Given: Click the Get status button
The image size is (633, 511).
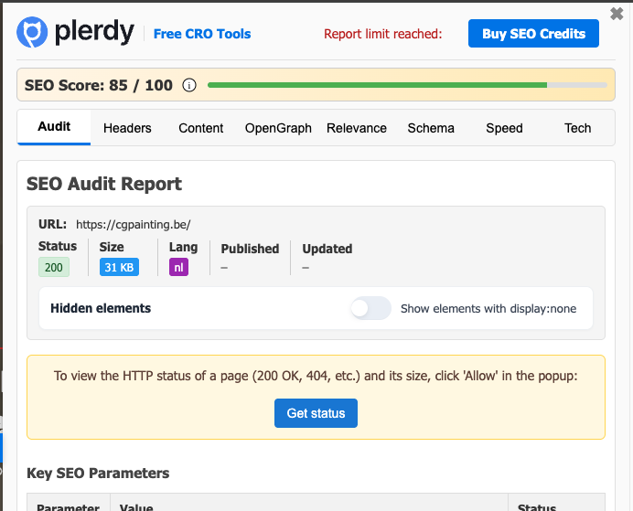Looking at the screenshot, I should (x=316, y=413).
